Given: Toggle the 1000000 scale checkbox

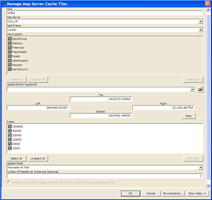Looking at the screenshot, I should pyautogui.click(x=10, y=127).
